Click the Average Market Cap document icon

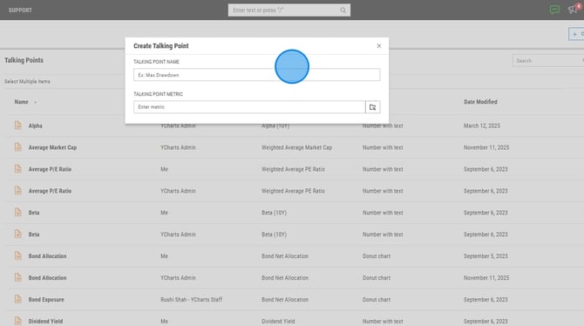18,147
